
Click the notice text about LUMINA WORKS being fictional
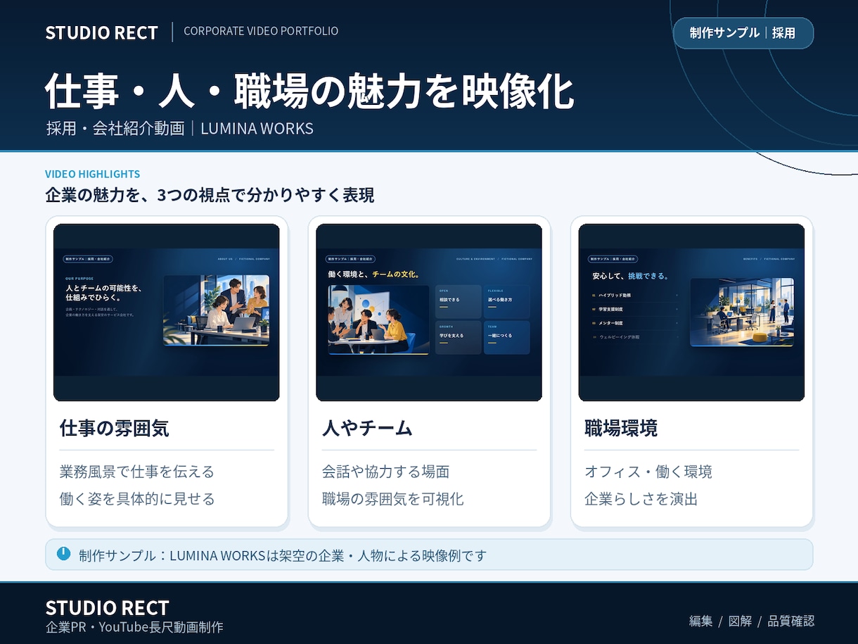point(283,555)
